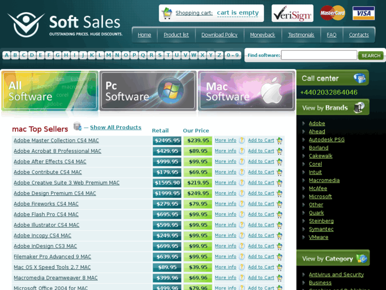386x290 pixels.
Task: Click cart icon for Adobe Contribute CS4 row
Action: (279, 172)
